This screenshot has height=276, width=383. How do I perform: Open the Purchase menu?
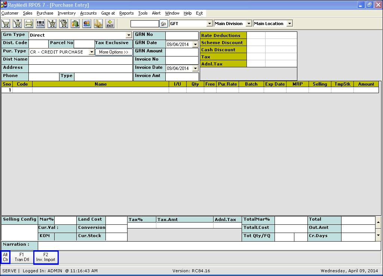(x=45, y=13)
